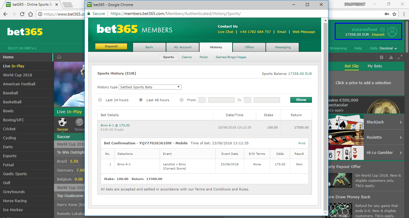This screenshot has width=409, height=218.
Task: Reload page in main browser window
Action: pyautogui.click(x=22, y=14)
